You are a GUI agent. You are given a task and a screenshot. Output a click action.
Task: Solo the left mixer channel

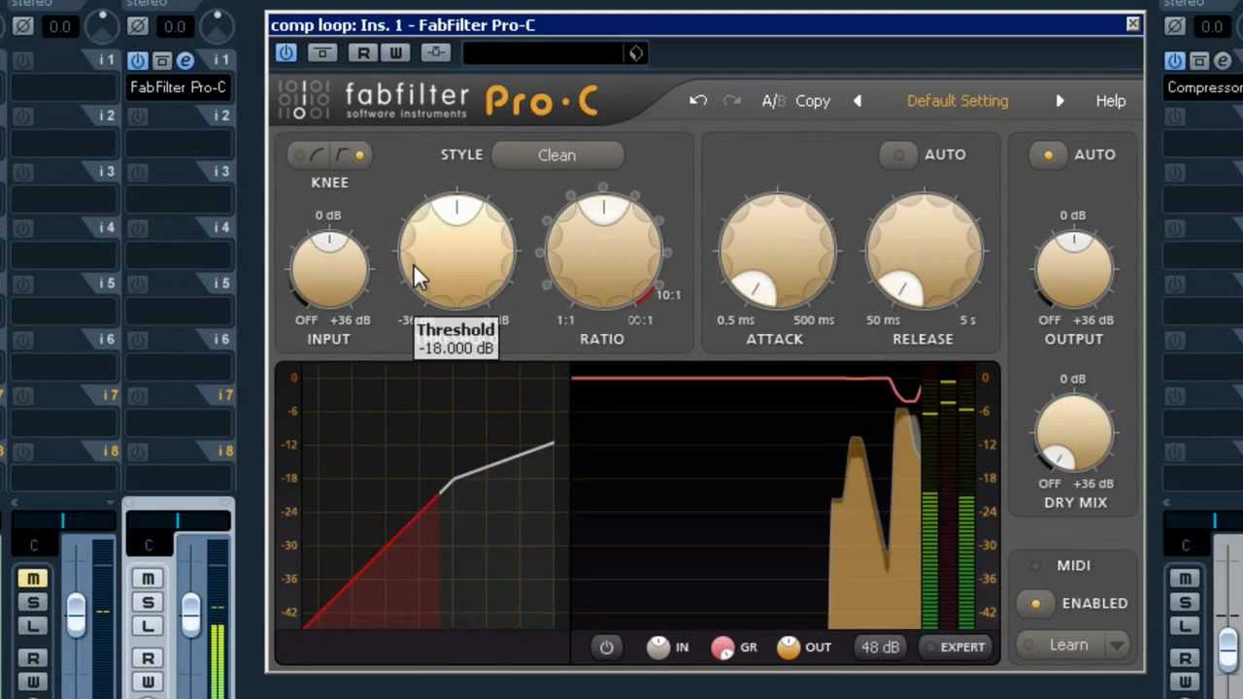click(33, 603)
